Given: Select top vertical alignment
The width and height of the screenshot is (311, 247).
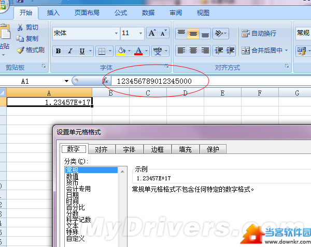Looking at the screenshot, I should tap(181, 33).
